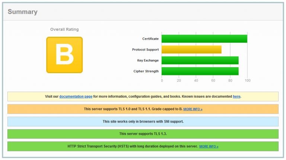
Task: Click the Overall Rating label
Action: click(64, 29)
